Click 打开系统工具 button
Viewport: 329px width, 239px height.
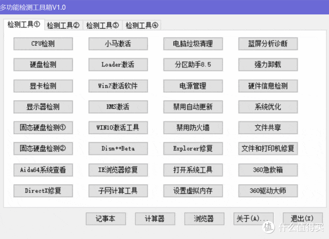coord(193,170)
